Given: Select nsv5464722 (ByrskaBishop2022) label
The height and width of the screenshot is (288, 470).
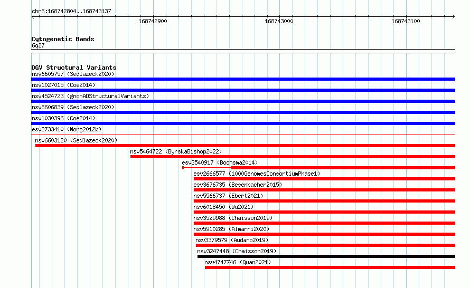Looking at the screenshot, I should tap(176, 151).
